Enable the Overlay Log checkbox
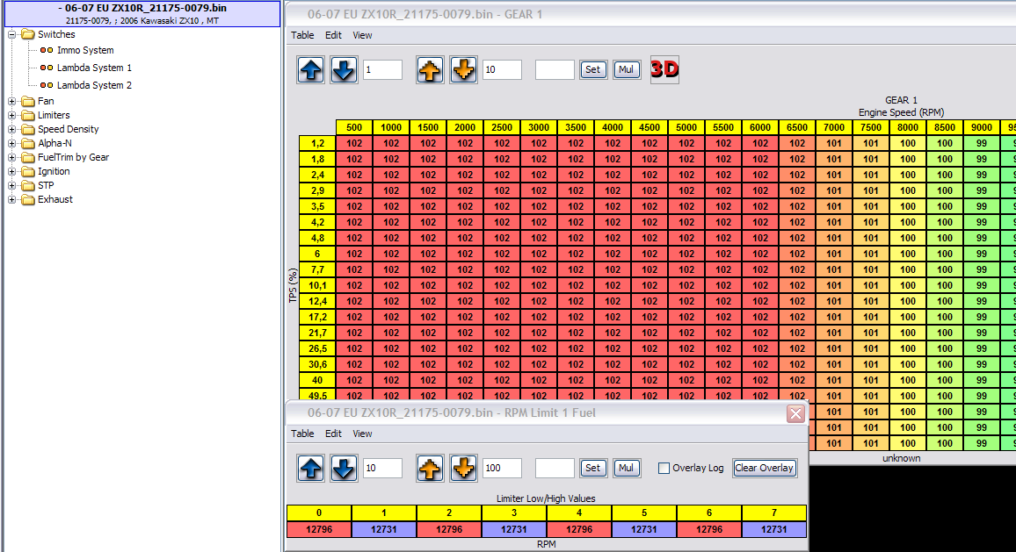The height and width of the screenshot is (552, 1016). [x=664, y=468]
